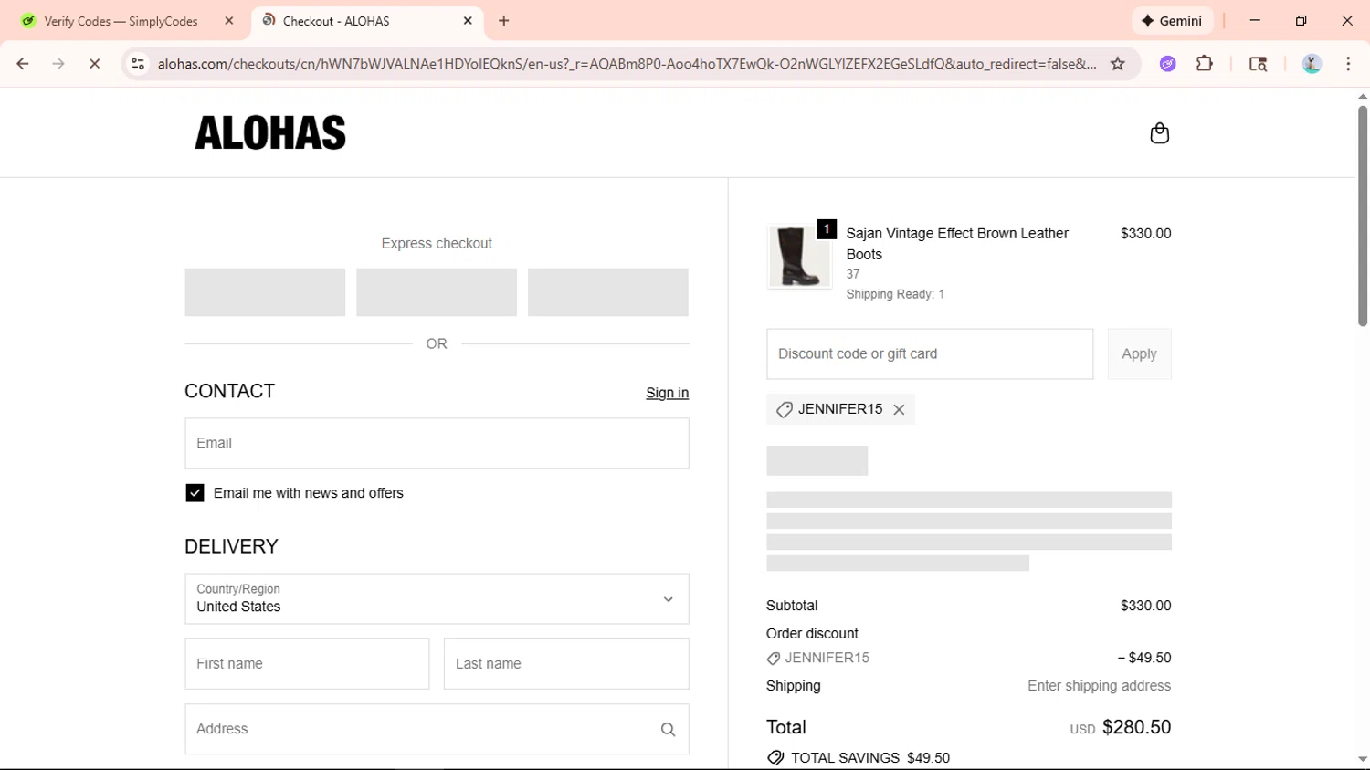The image size is (1370, 770).
Task: Close the Verify Codes SimplyCodes tab
Action: click(x=229, y=21)
